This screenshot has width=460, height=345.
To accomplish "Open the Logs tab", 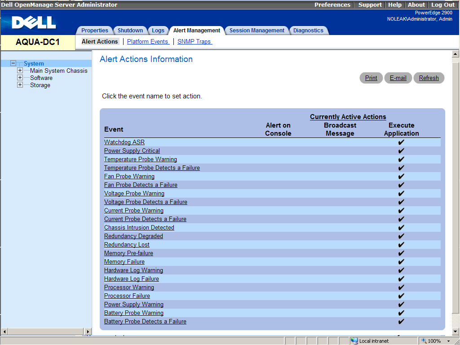I will click(x=158, y=31).
